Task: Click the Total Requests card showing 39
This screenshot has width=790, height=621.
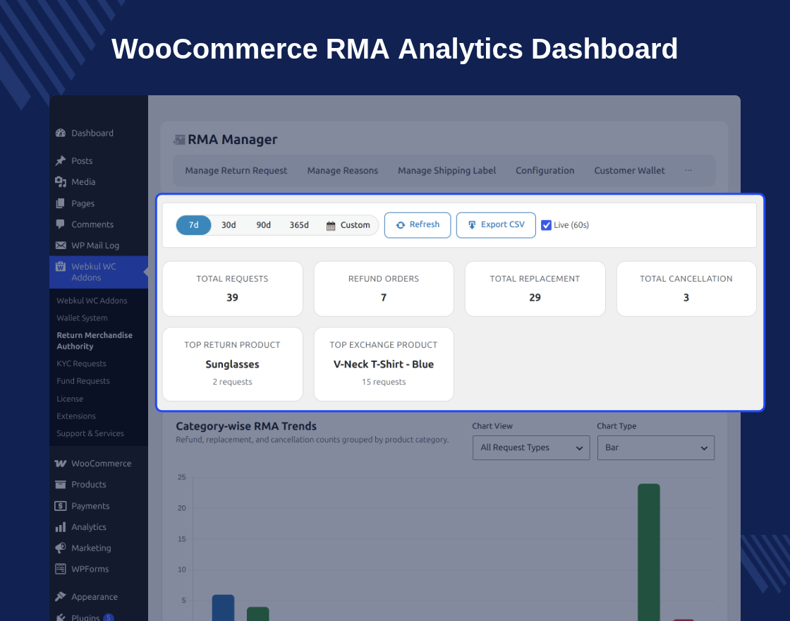Action: pyautogui.click(x=232, y=289)
